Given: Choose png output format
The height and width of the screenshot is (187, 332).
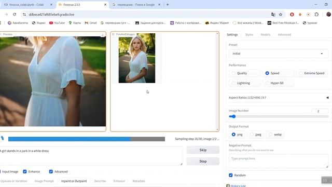Looking at the screenshot, I should (x=237, y=135).
